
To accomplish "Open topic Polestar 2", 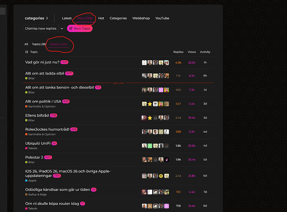I will [x=34, y=157].
